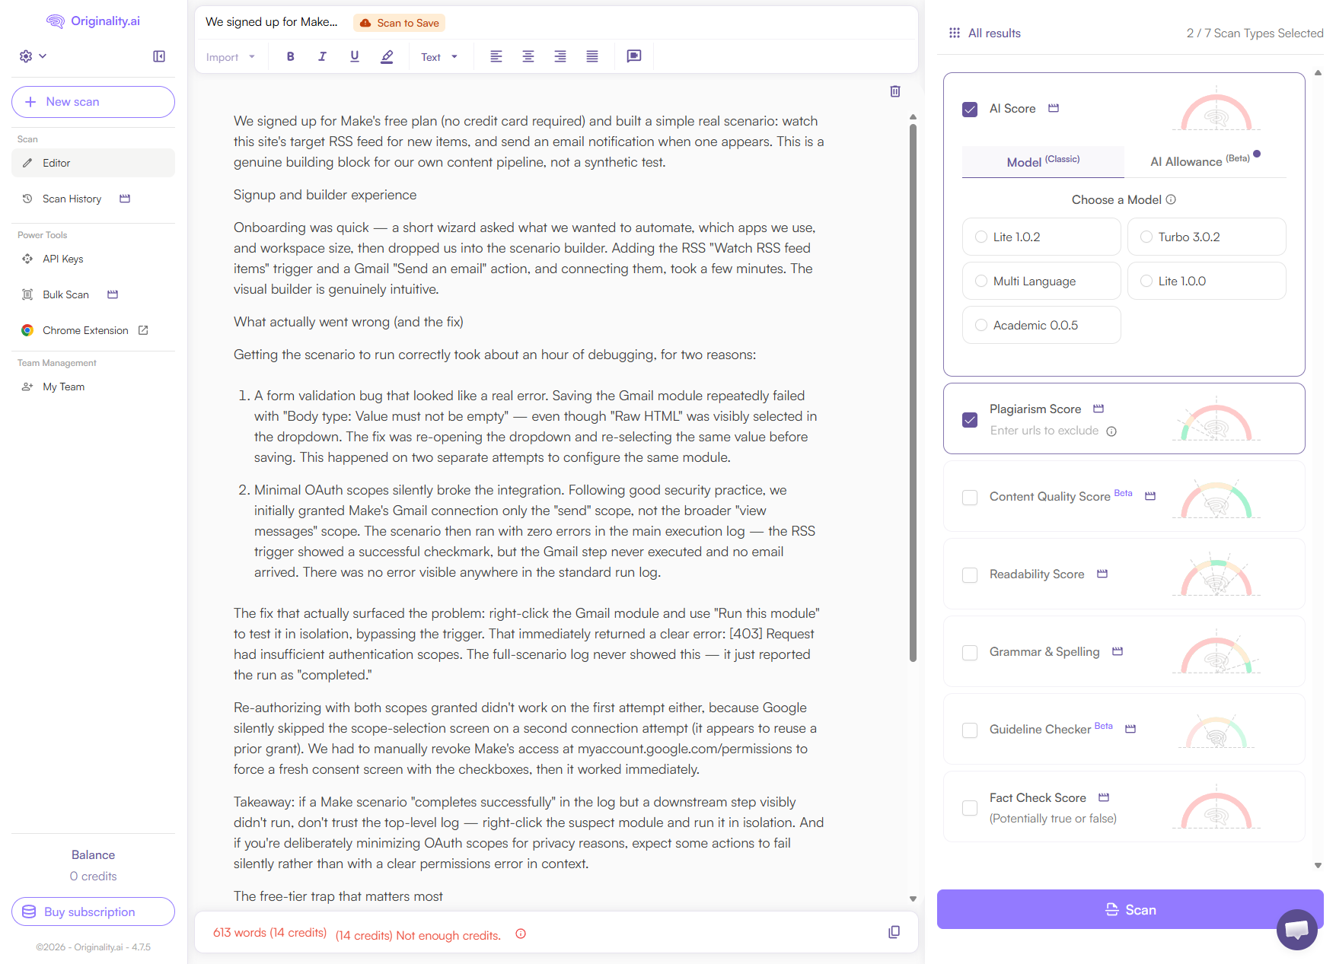Click the Choose a Model info icon

[1171, 199]
